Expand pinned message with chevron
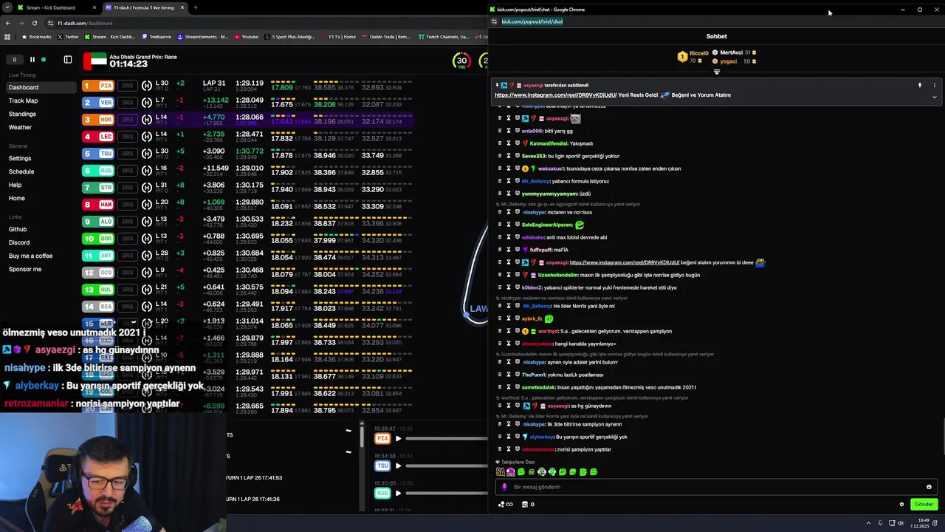The height and width of the screenshot is (532, 945). click(934, 97)
